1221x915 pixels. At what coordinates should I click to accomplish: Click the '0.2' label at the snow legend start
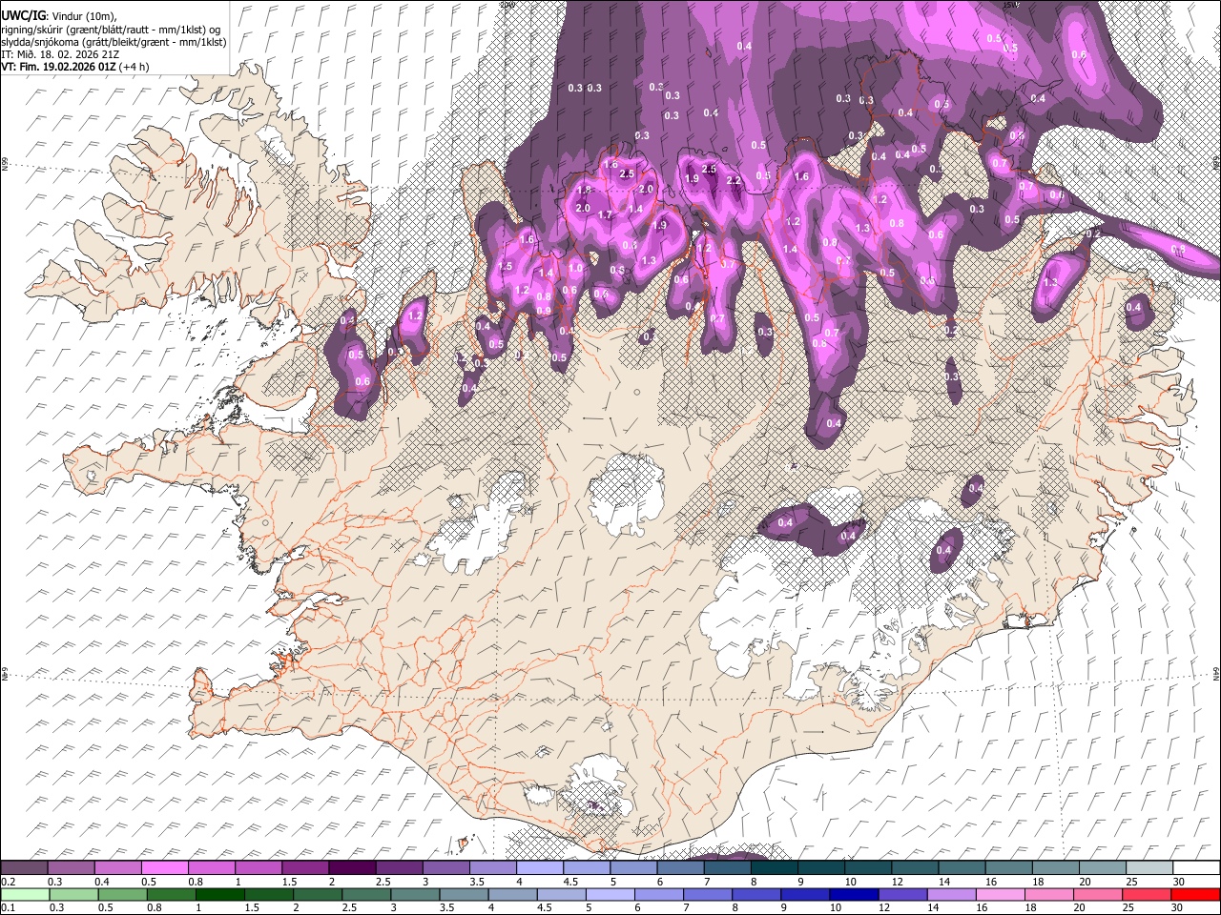click(7, 882)
